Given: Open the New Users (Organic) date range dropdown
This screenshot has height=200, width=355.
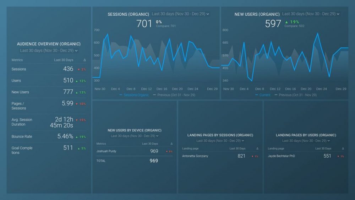Looking at the screenshot, I should coord(311,14).
